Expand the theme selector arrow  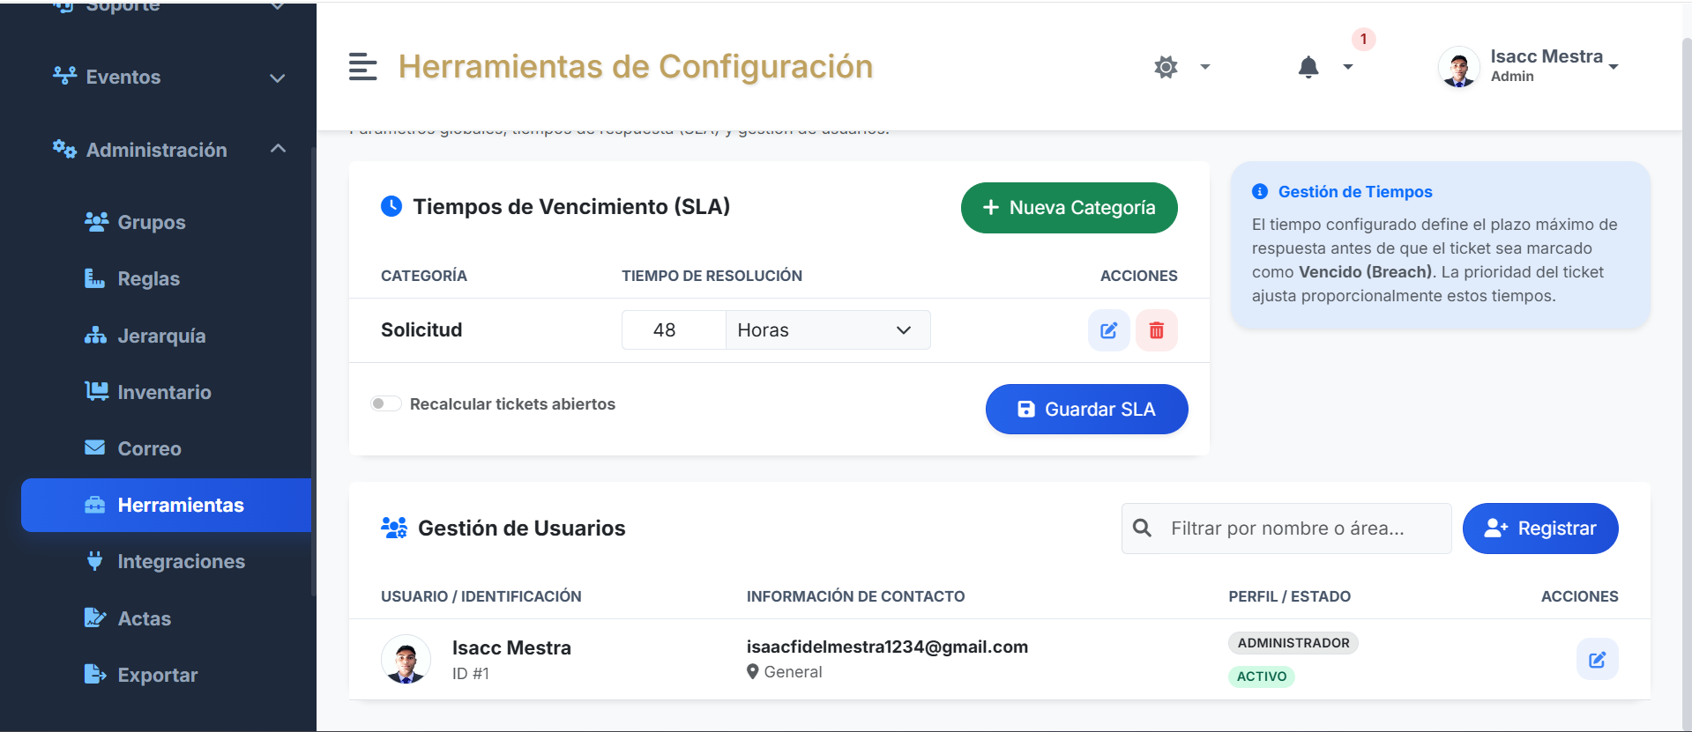tap(1205, 67)
